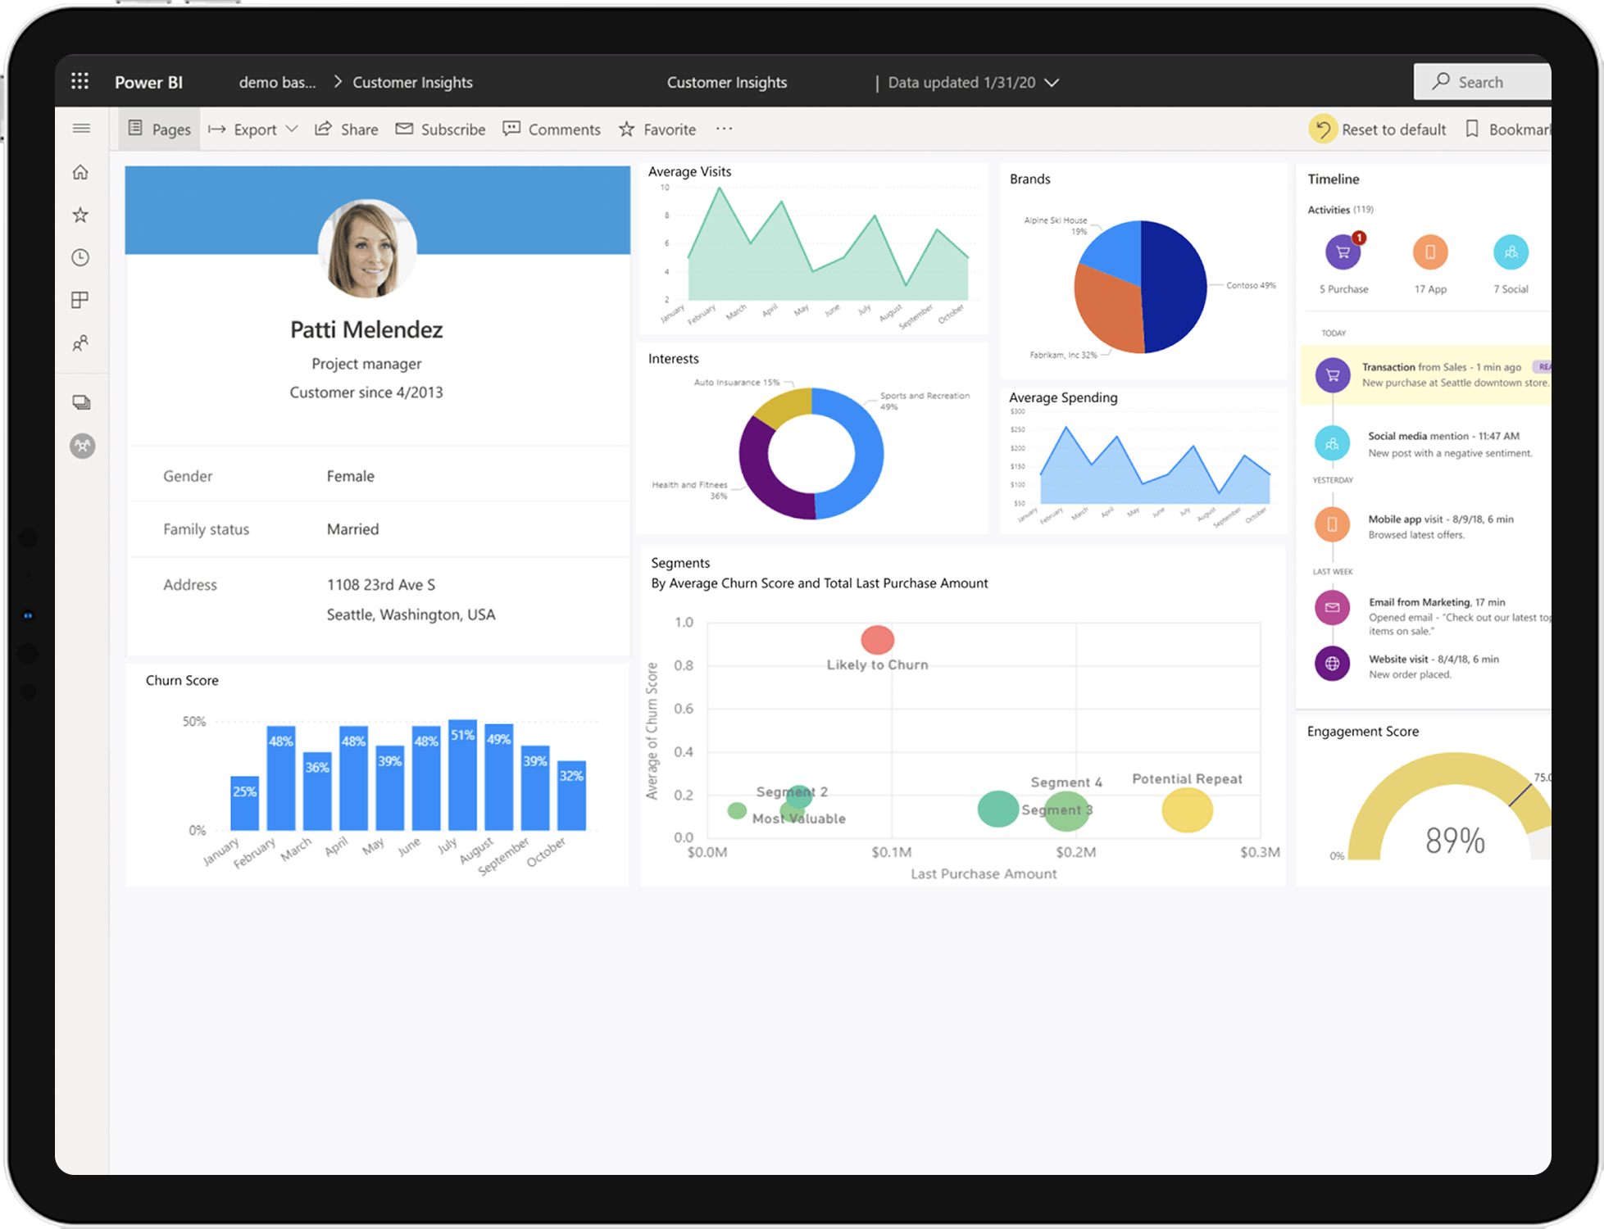Open the more options ellipsis menu

pos(724,129)
